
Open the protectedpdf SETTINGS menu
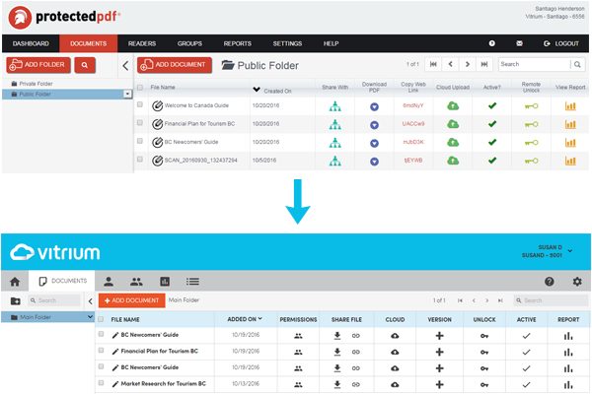point(287,43)
